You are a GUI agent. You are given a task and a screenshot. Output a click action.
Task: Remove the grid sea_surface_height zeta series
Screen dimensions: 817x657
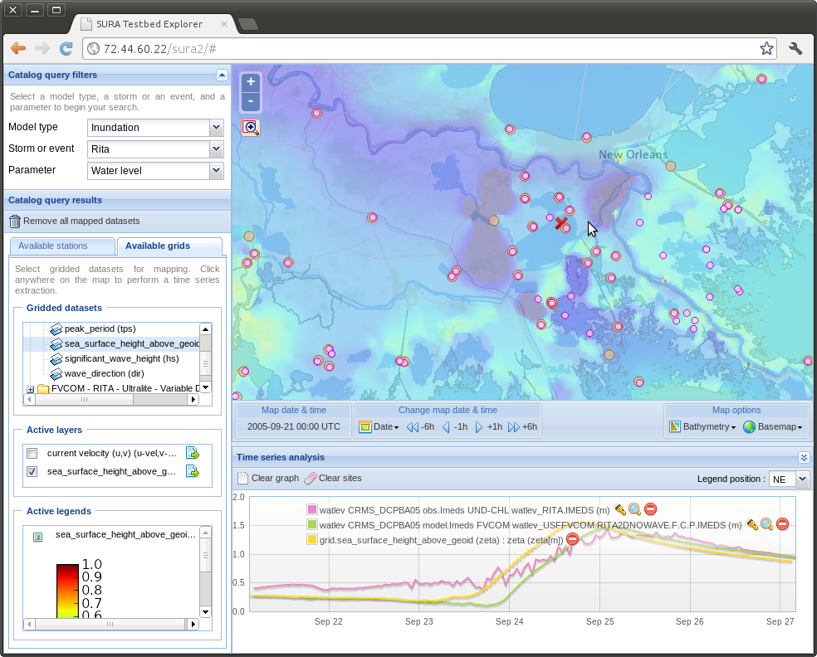[x=572, y=539]
